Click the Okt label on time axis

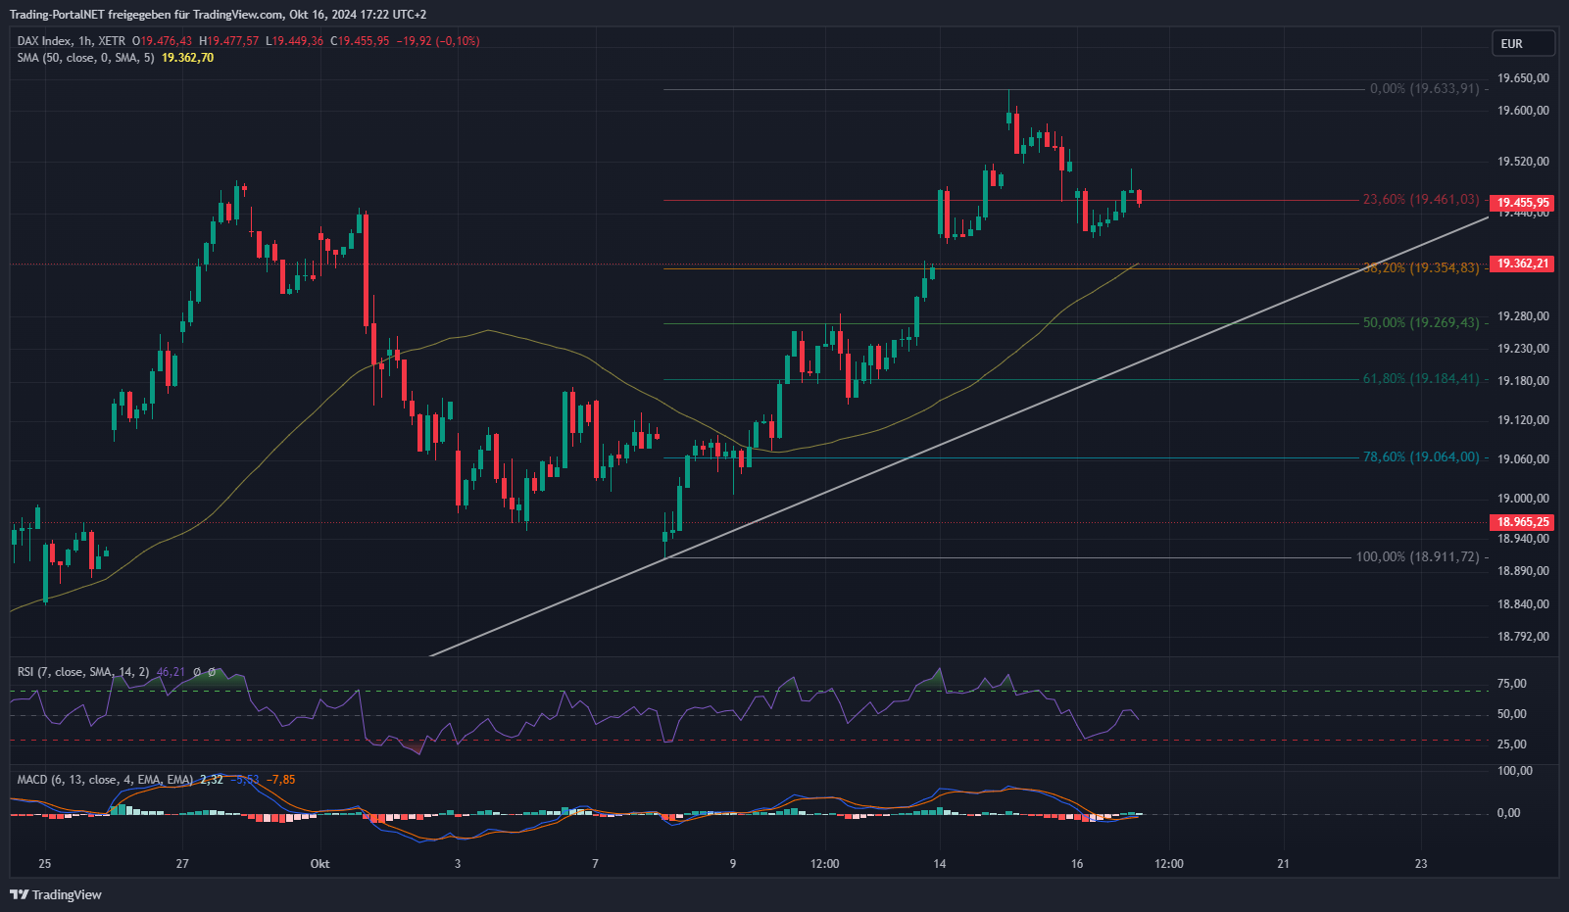[x=319, y=864]
